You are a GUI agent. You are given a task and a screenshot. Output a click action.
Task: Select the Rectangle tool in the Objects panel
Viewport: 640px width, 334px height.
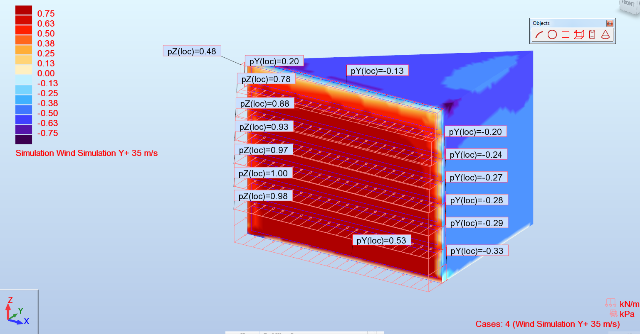[566, 34]
